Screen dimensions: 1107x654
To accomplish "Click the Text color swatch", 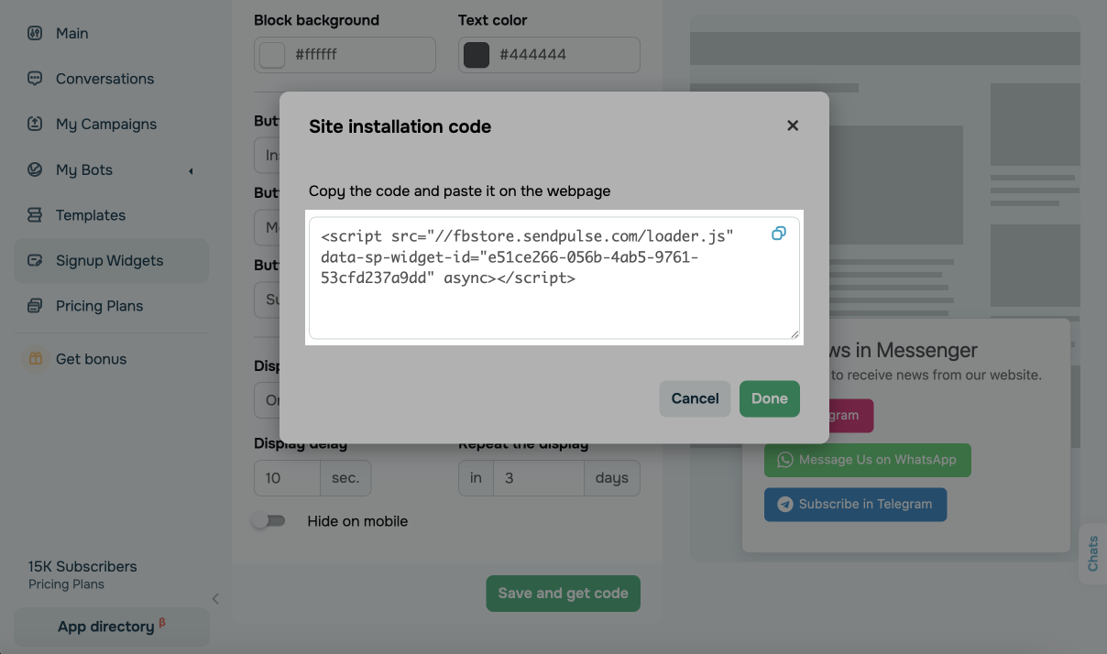I will 477,55.
